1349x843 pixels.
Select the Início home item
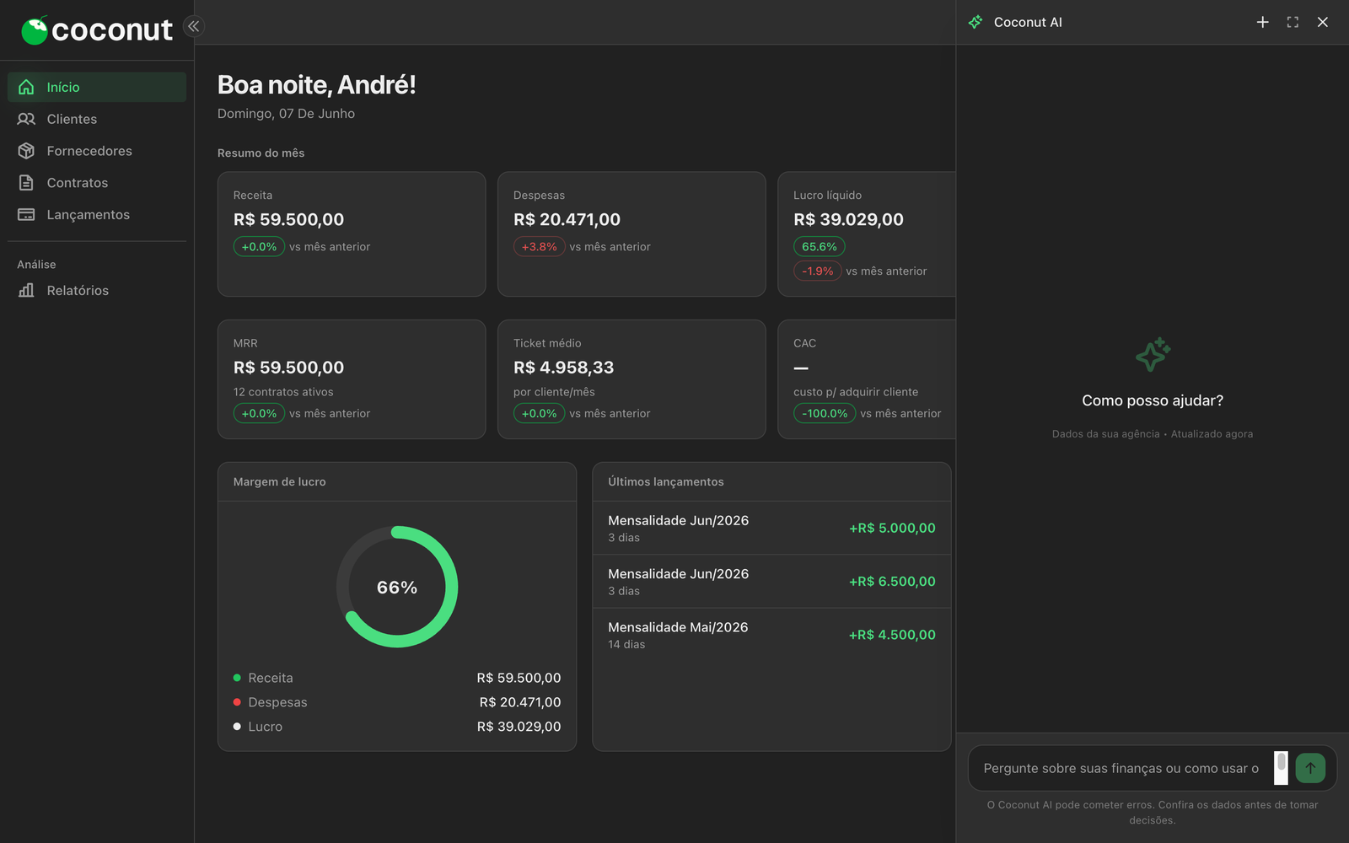pos(97,87)
